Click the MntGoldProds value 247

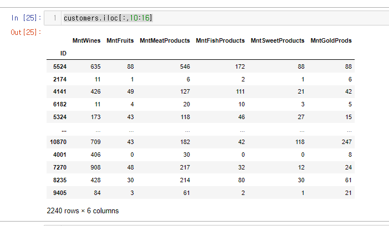pyautogui.click(x=346, y=142)
